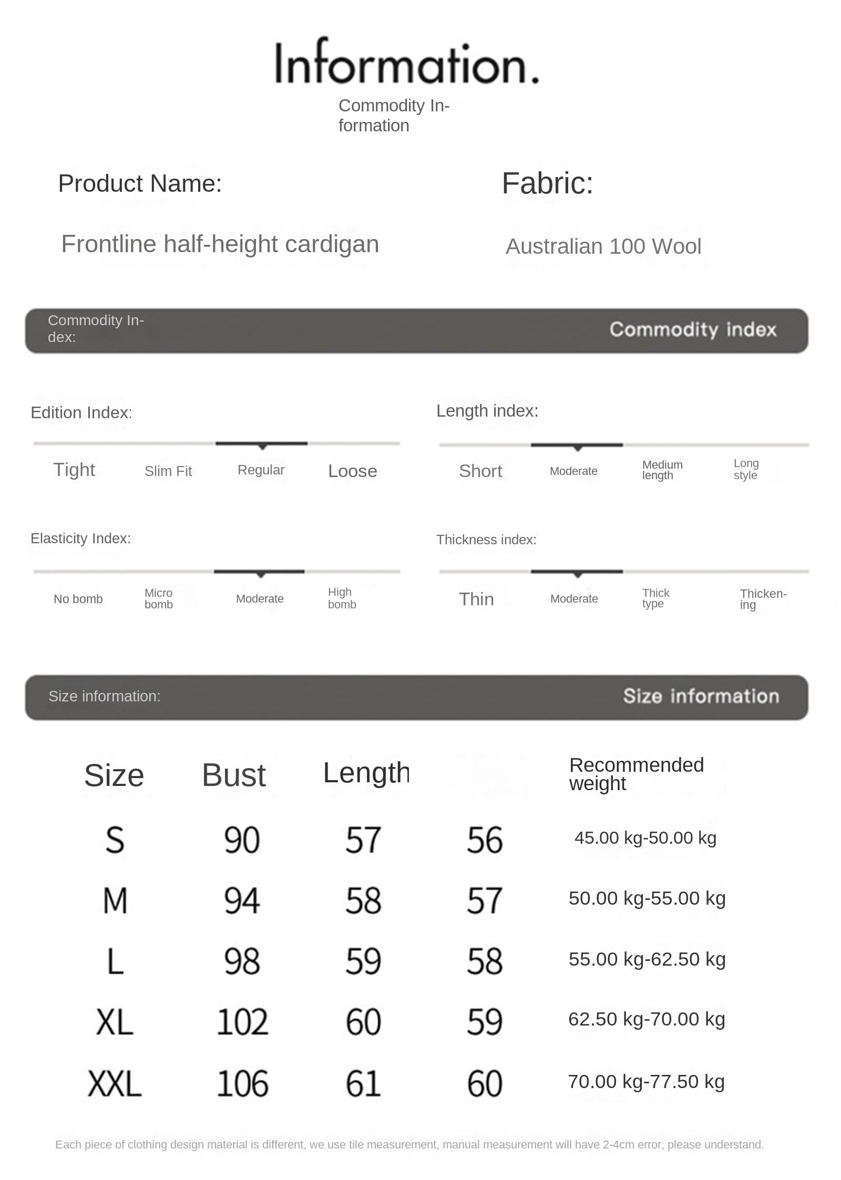Select the Medium length option
Image resolution: width=841 pixels, height=1180 pixels.
pos(662,470)
